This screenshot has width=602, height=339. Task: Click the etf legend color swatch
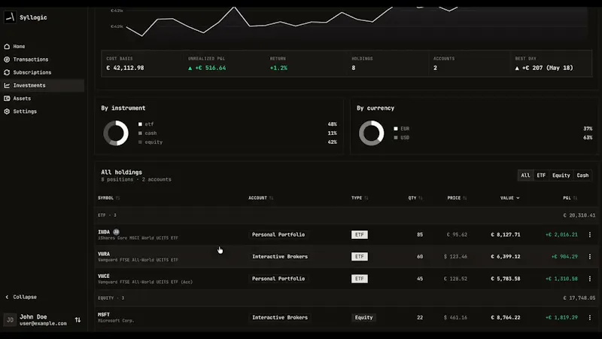140,124
